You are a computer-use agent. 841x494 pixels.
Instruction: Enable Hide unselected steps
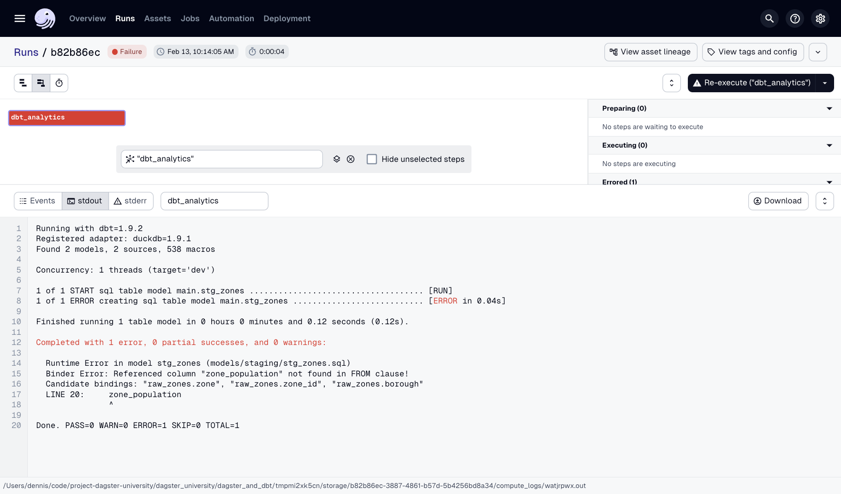click(x=372, y=159)
